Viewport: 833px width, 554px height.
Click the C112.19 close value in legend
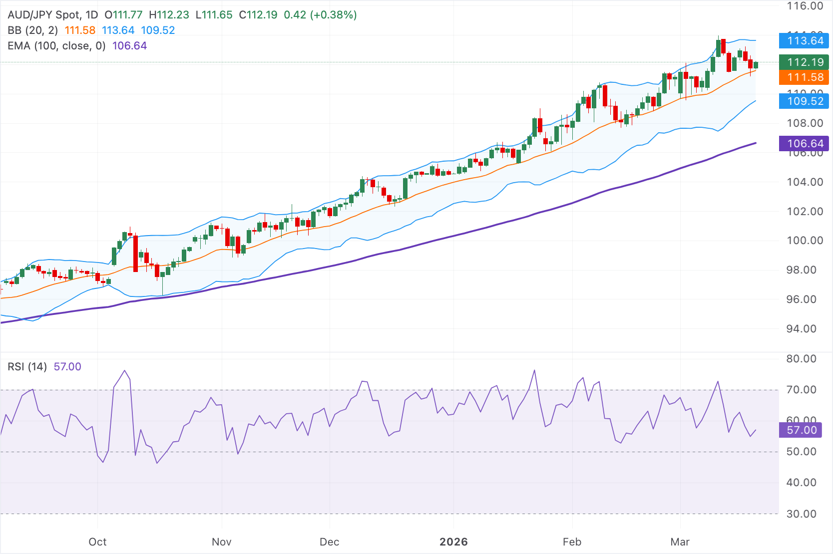point(257,15)
